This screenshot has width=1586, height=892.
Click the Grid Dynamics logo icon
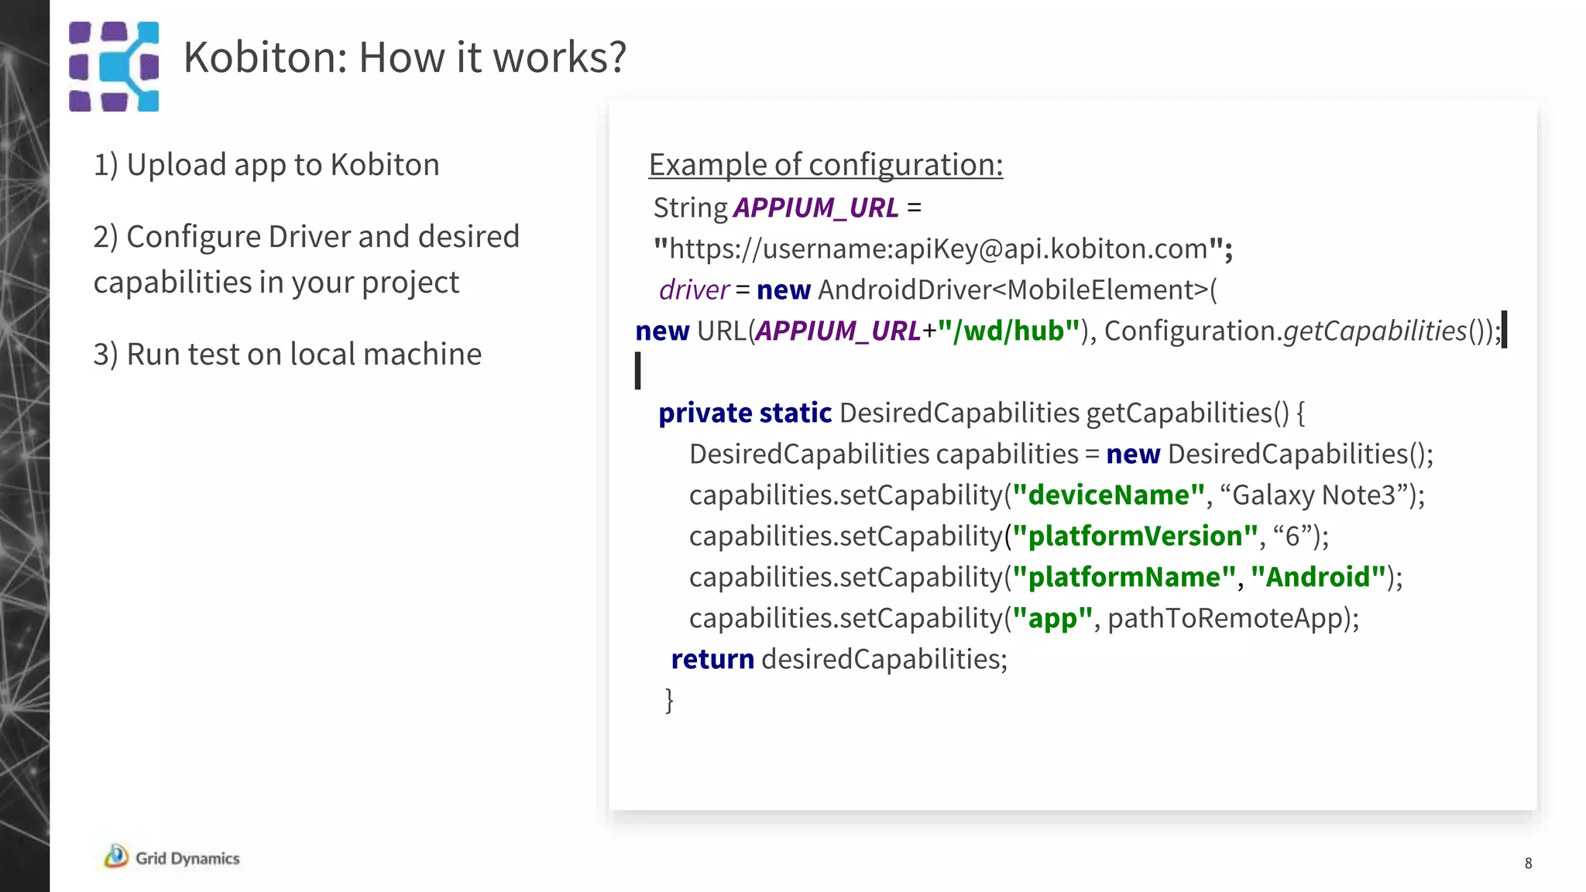point(116,856)
